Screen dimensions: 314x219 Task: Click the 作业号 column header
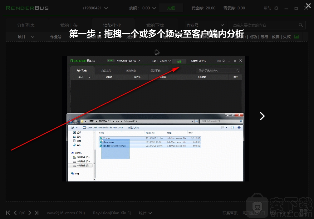[x=56, y=37]
